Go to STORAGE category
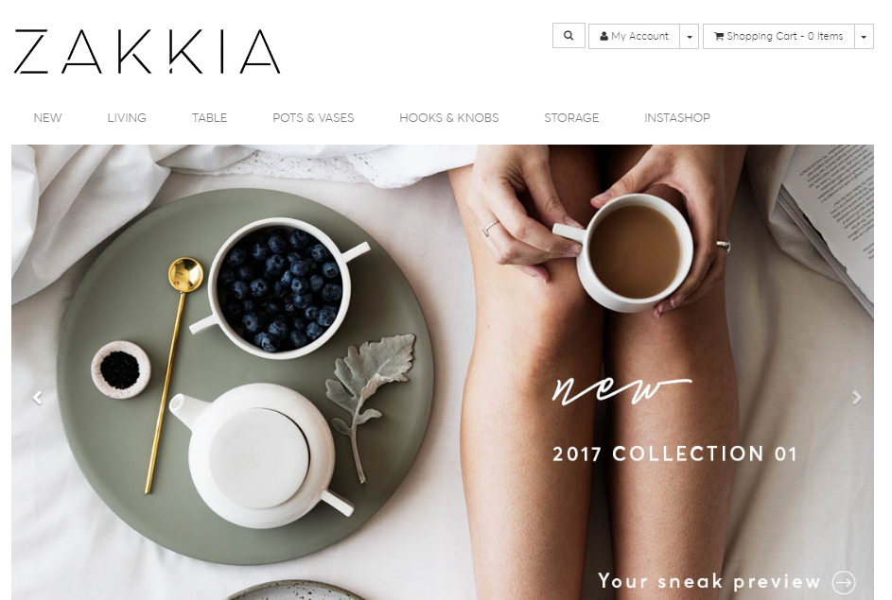Image resolution: width=892 pixels, height=600 pixels. point(571,117)
